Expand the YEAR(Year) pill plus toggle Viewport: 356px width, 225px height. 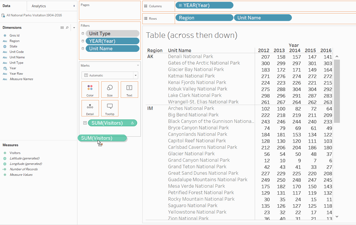(180, 5)
